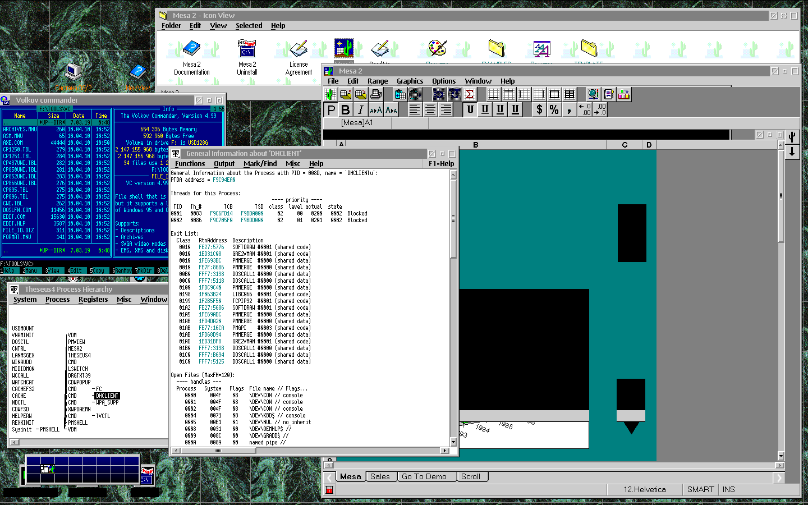Open Mark/Find menu in General Information window

[260, 164]
